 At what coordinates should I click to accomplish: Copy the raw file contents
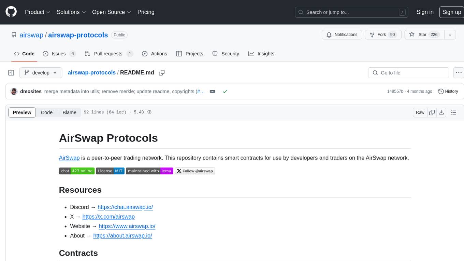click(432, 112)
